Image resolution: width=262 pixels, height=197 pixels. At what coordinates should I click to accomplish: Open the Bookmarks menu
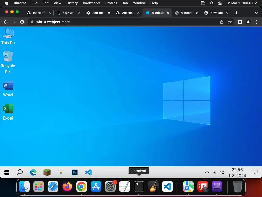coord(92,3)
